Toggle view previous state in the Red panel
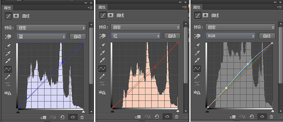The width and height of the screenshot is (283, 122). pos(148,117)
